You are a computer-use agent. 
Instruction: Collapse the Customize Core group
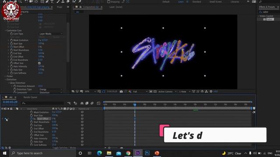tap(5, 31)
